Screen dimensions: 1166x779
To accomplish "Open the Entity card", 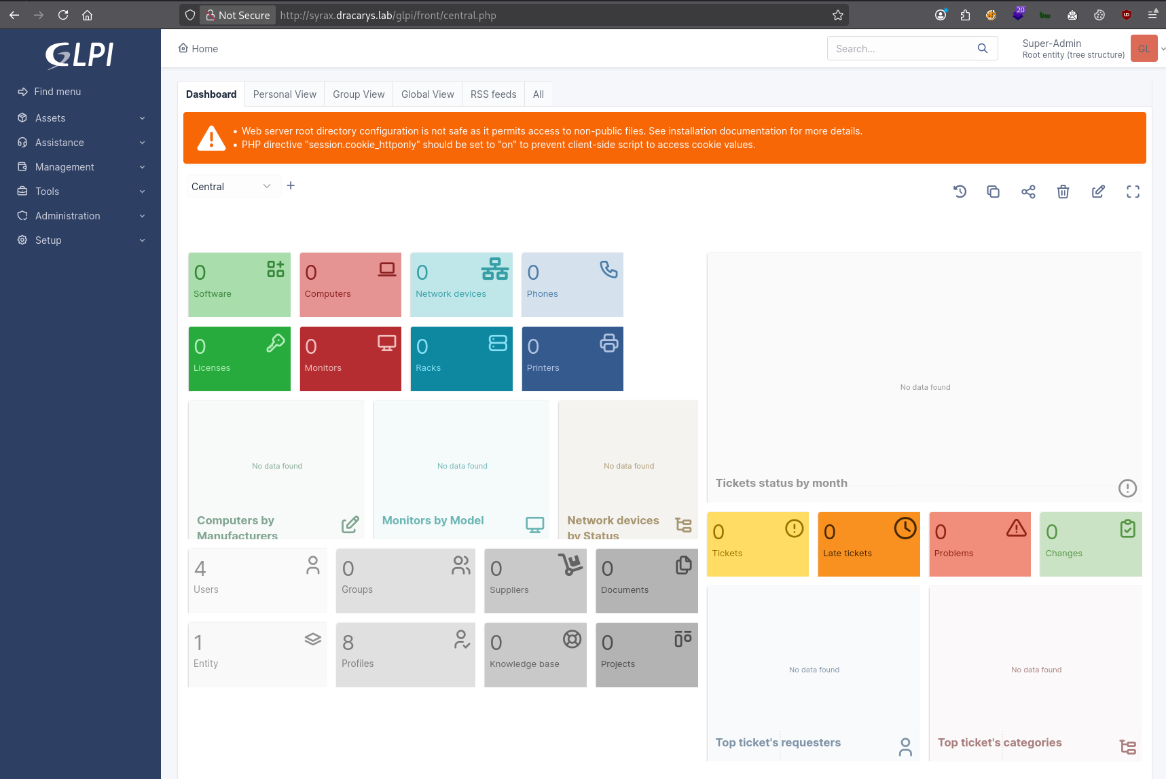I will click(x=257, y=655).
